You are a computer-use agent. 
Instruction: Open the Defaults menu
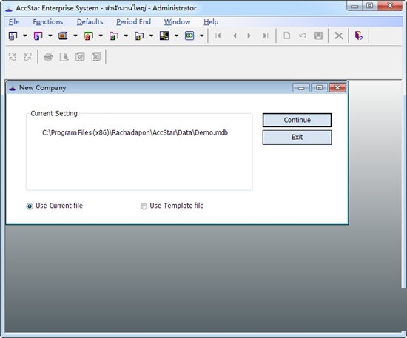pyautogui.click(x=90, y=21)
